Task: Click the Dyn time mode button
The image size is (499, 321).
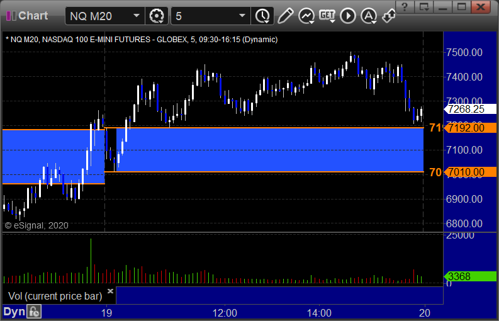Action: [14, 312]
